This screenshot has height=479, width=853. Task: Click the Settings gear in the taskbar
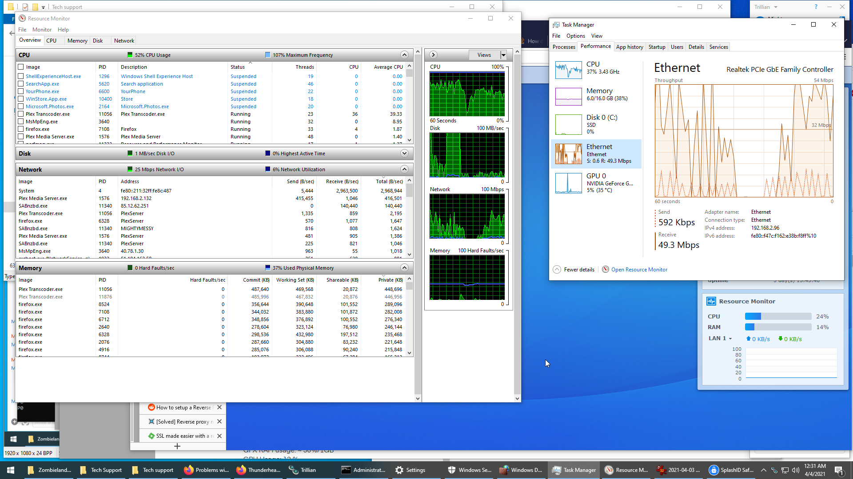399,470
